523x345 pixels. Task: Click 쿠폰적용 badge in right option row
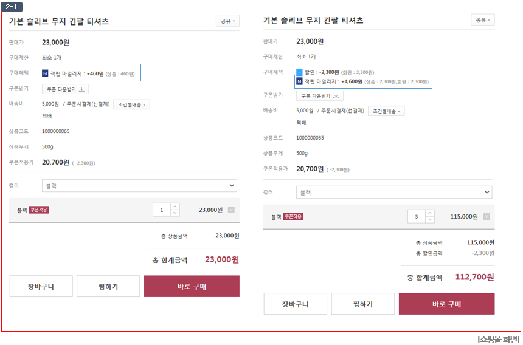pos(293,217)
